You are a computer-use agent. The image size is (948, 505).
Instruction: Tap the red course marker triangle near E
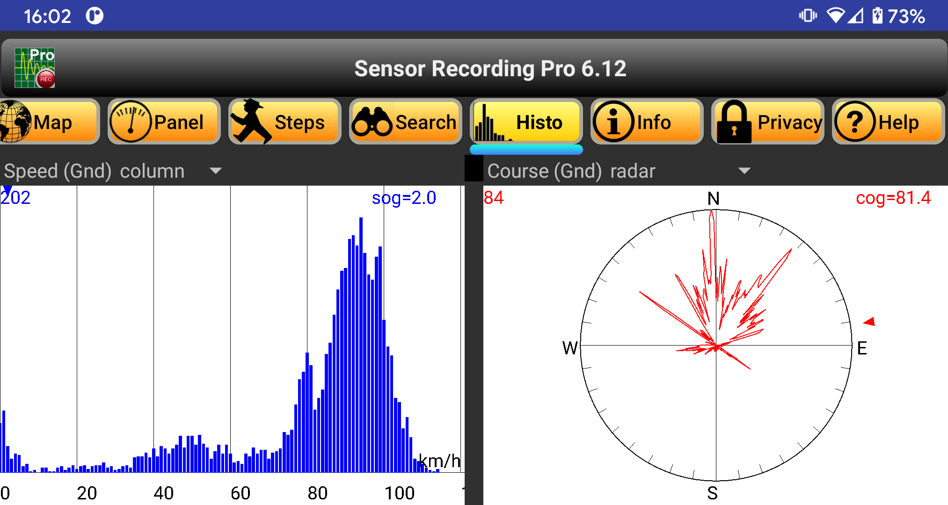tap(869, 321)
